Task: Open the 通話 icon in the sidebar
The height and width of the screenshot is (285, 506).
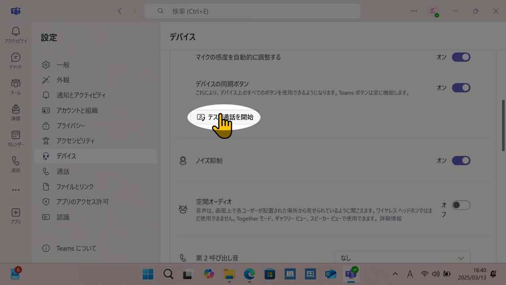Action: click(16, 163)
